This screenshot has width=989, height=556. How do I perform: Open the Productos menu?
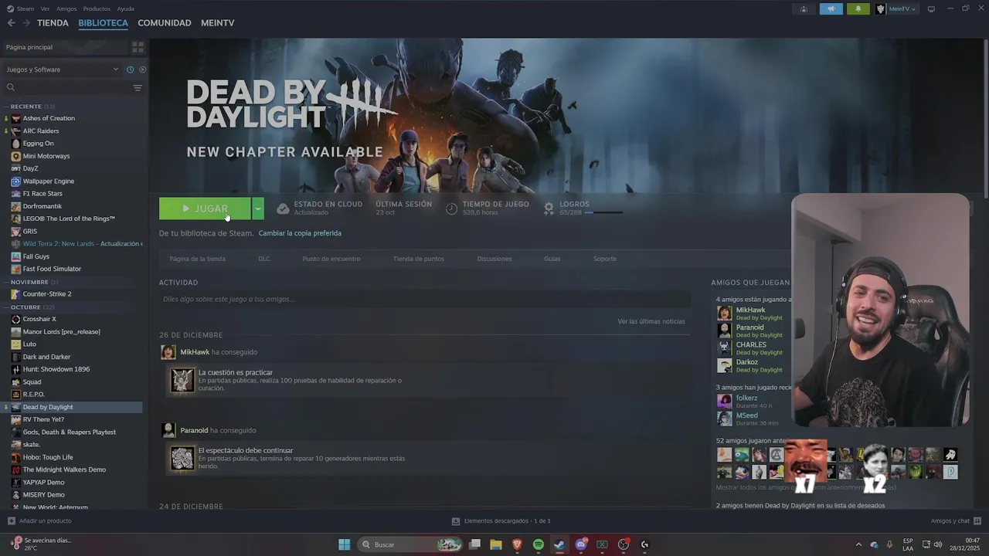coord(97,8)
